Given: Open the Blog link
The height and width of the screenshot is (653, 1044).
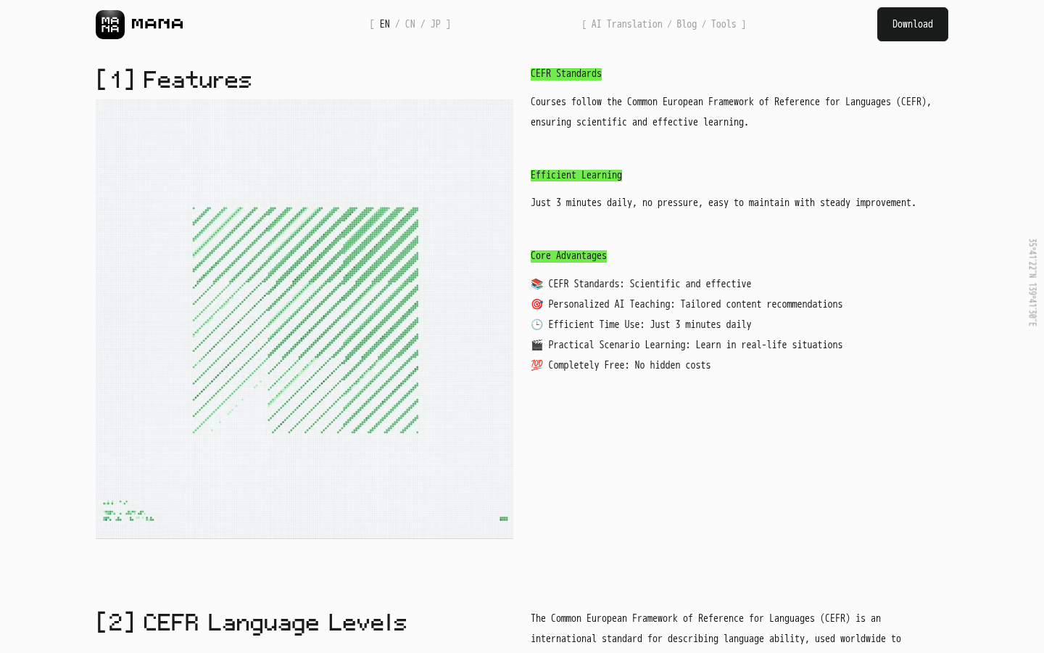Looking at the screenshot, I should (687, 24).
